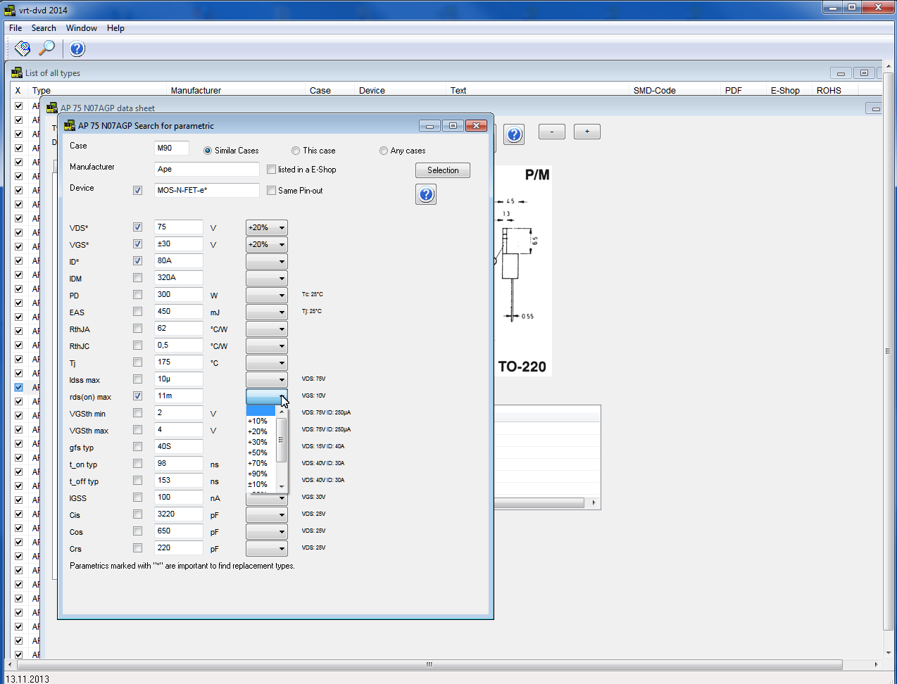Click the help icon in the main toolbar
897x684 pixels.
pyautogui.click(x=77, y=49)
